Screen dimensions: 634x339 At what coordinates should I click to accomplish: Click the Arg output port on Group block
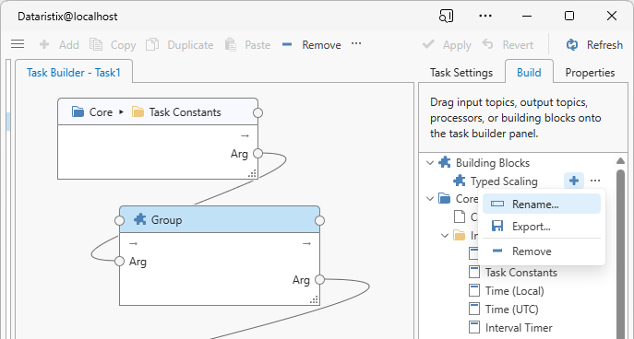319,279
